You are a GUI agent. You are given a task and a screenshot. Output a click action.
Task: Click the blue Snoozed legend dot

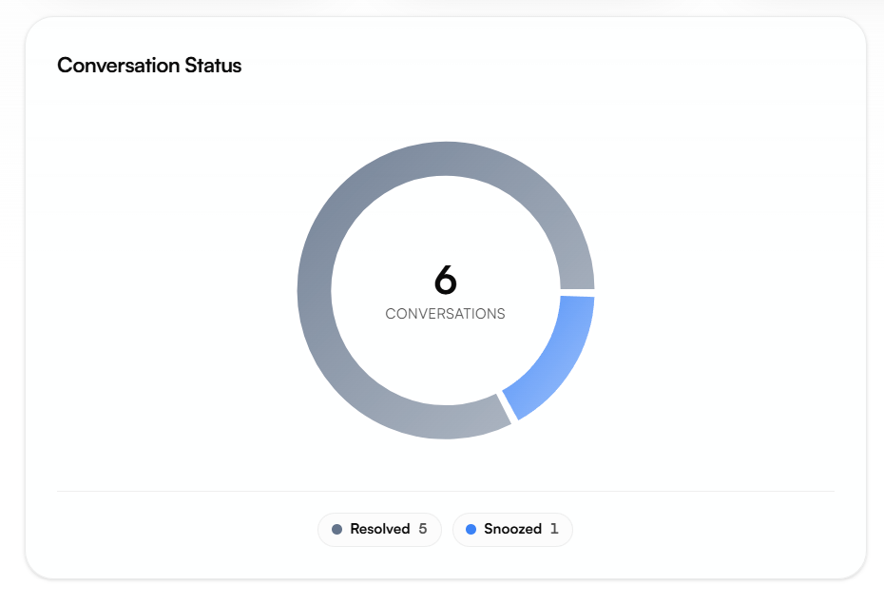(471, 529)
